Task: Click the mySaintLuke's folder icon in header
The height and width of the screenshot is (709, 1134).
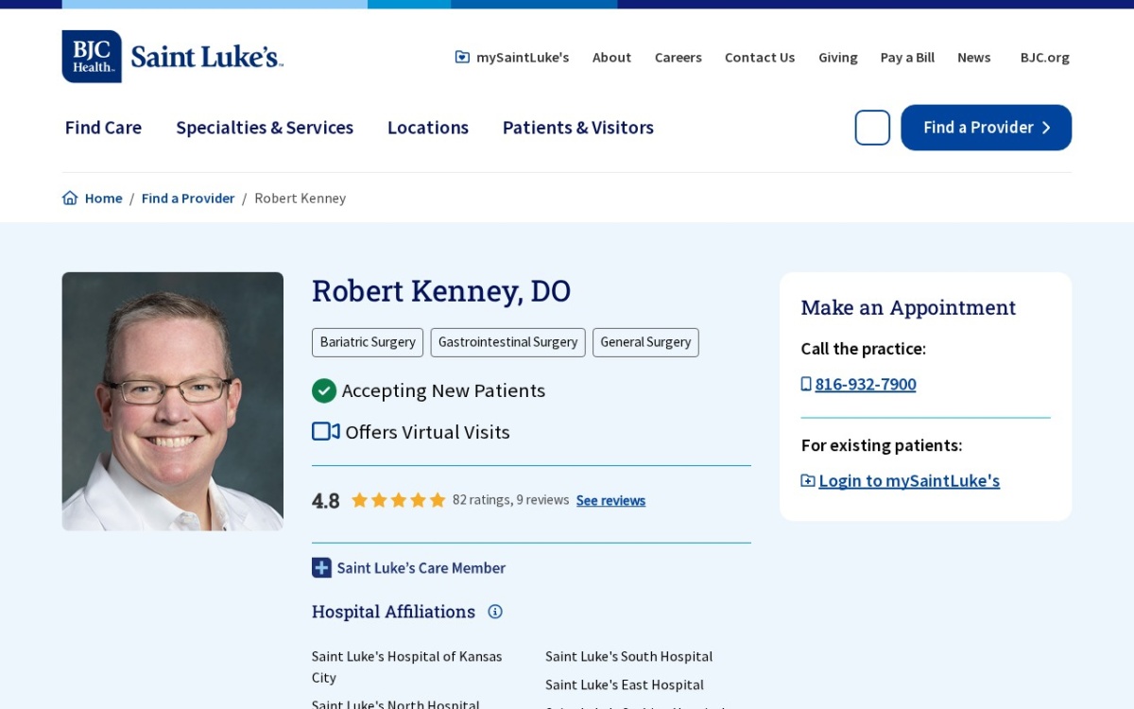Action: pyautogui.click(x=462, y=57)
